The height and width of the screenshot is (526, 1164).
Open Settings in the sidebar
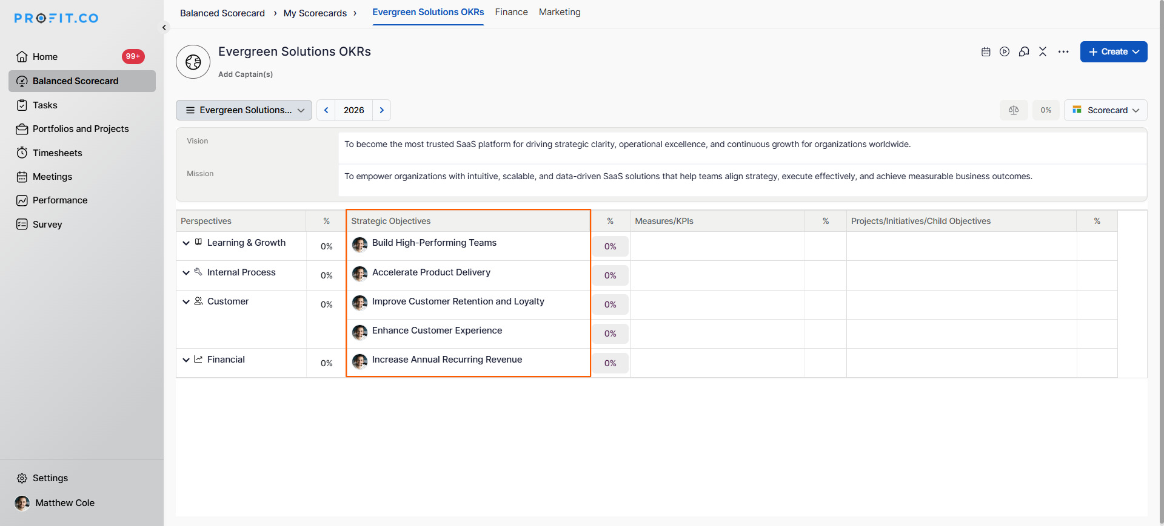coord(50,478)
